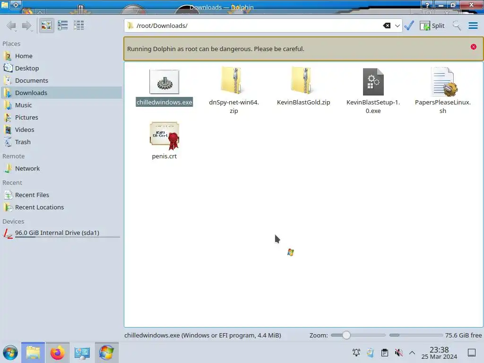The image size is (484, 363).
Task: Pin window on all desktops
Action: (x=16, y=5)
